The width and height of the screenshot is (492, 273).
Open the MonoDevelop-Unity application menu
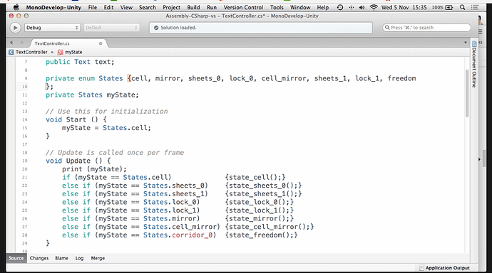(x=53, y=7)
